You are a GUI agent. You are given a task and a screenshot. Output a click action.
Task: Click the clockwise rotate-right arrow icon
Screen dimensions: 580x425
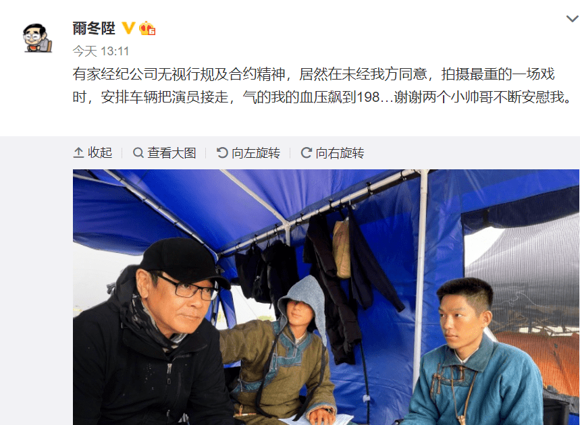tap(306, 152)
